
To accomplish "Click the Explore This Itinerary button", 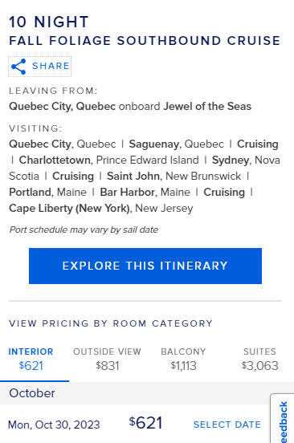I will tap(145, 266).
